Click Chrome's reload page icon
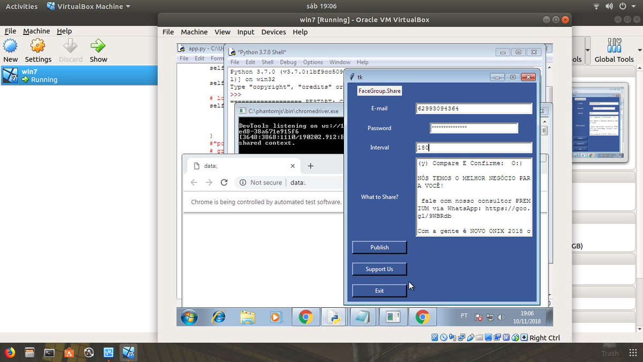Viewport: 643px width, 362px height. pyautogui.click(x=224, y=182)
